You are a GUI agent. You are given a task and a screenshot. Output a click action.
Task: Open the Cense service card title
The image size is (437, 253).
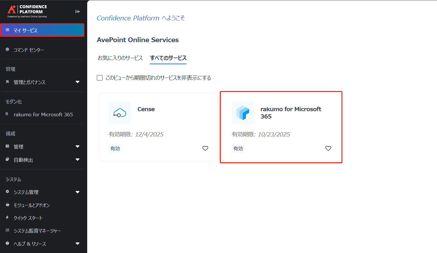tap(146, 109)
